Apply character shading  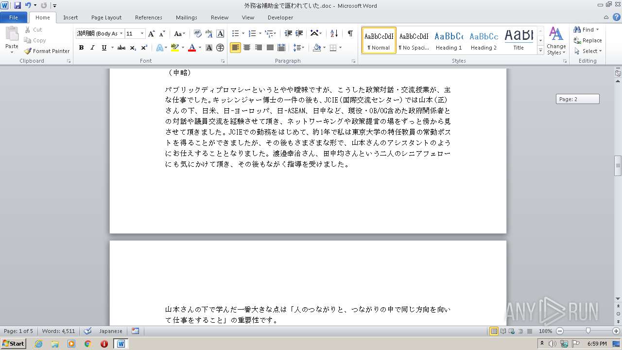coord(209,48)
